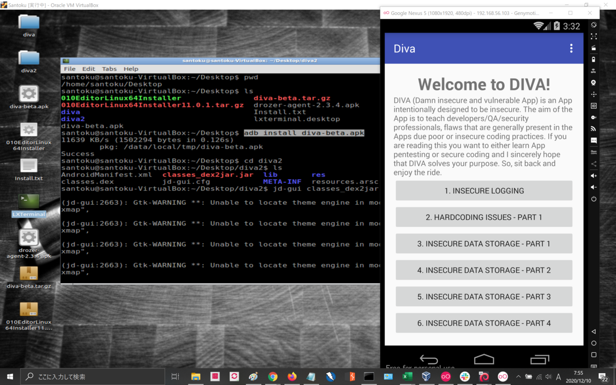Screen dimensions: 616x385
Task: Open the Genymotion screen capture (clapperboard) tool
Action: pos(593,48)
